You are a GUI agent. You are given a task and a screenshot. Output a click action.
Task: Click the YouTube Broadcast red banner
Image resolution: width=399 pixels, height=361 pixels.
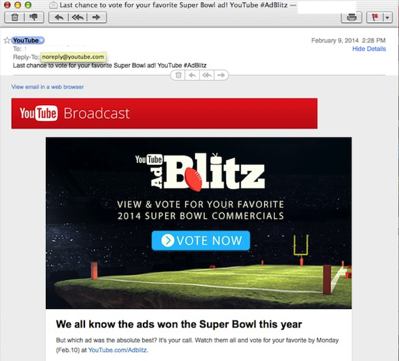tap(164, 114)
